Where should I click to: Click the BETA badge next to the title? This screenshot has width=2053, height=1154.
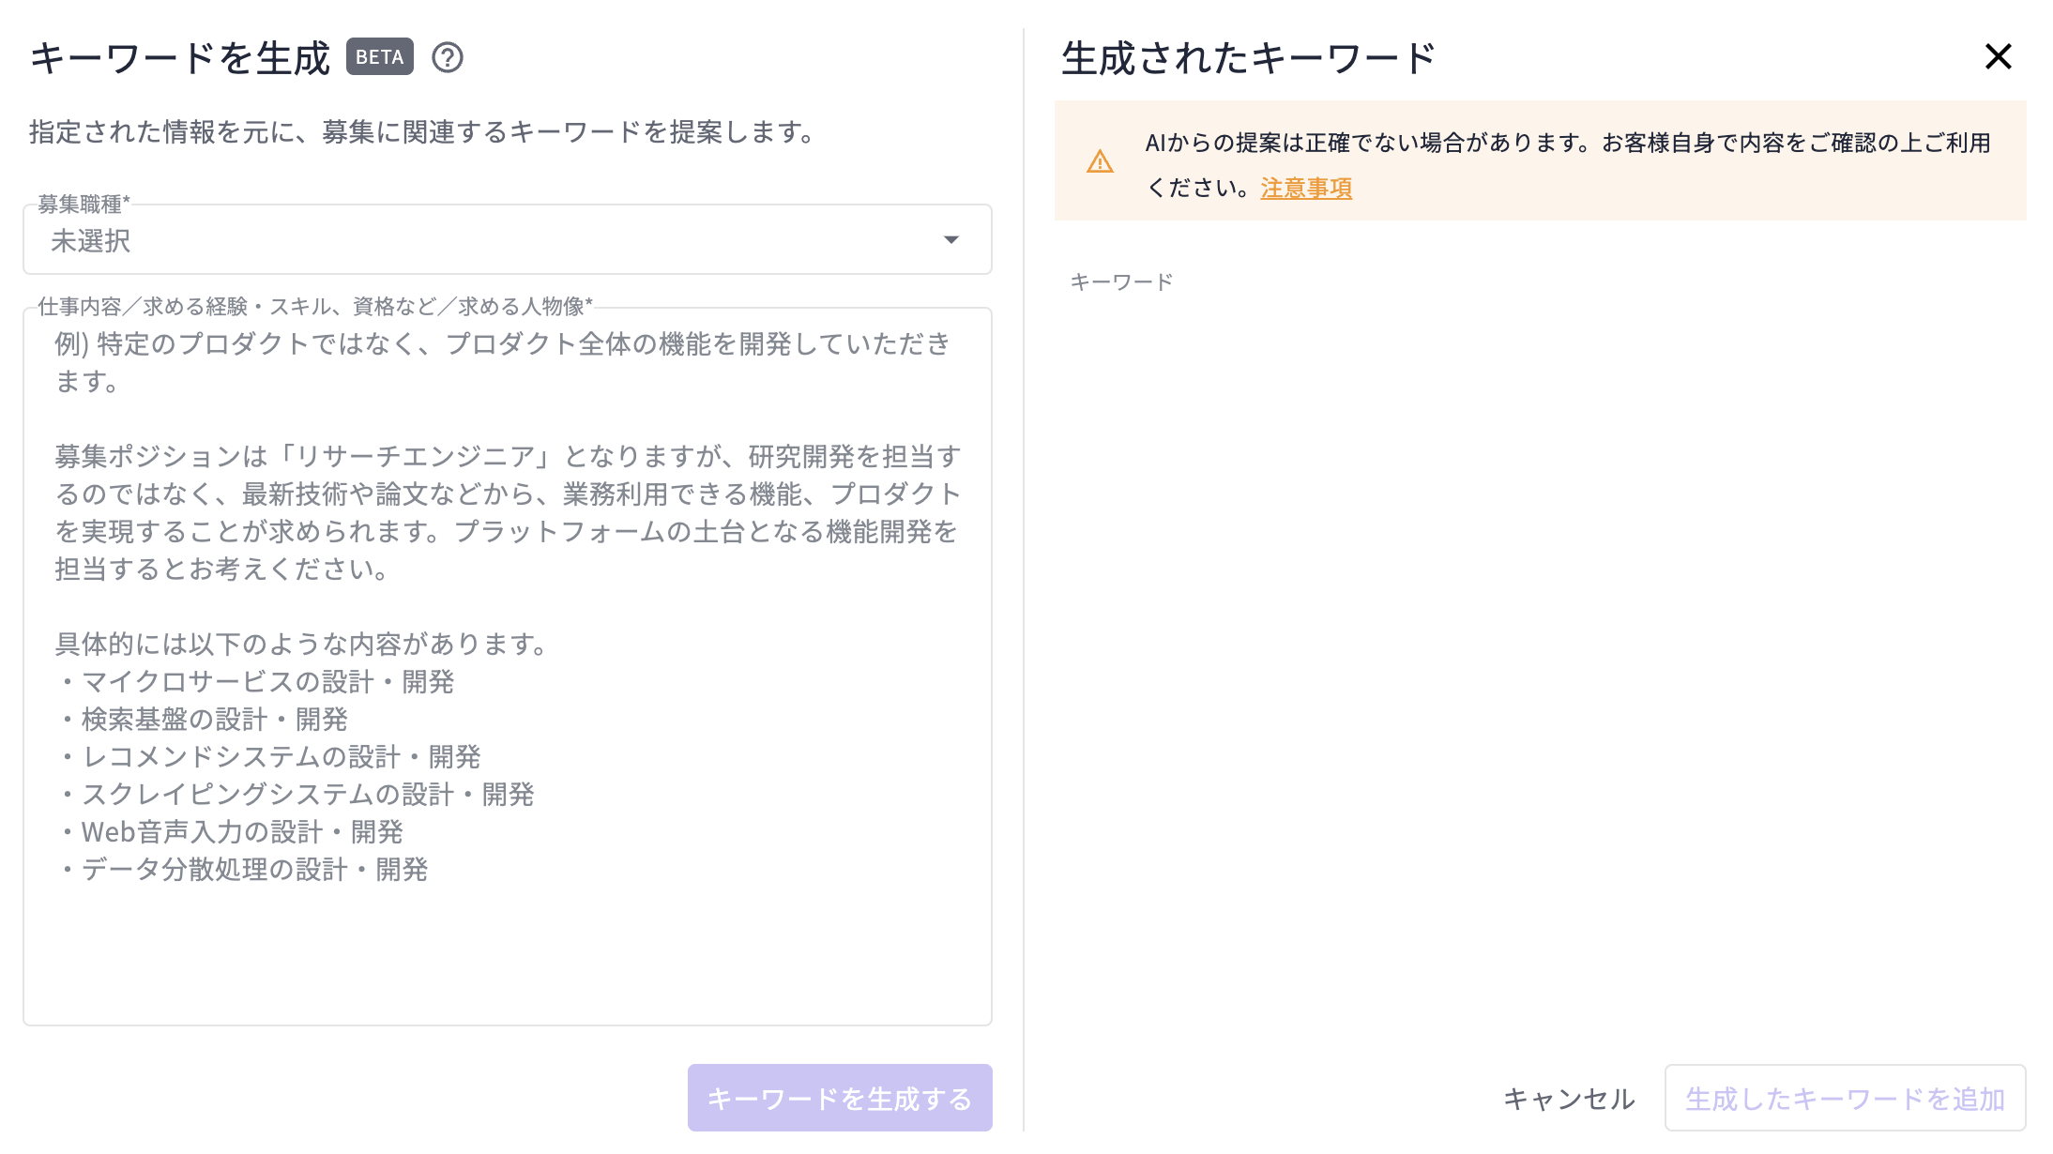379,57
